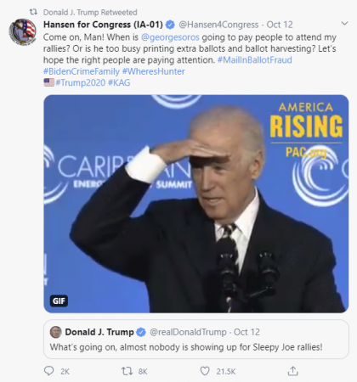Open the #KAG hashtag
The width and height of the screenshot is (357, 382).
click(x=119, y=82)
